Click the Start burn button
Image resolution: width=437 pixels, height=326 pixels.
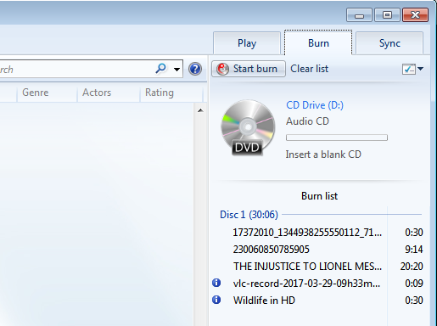click(249, 69)
